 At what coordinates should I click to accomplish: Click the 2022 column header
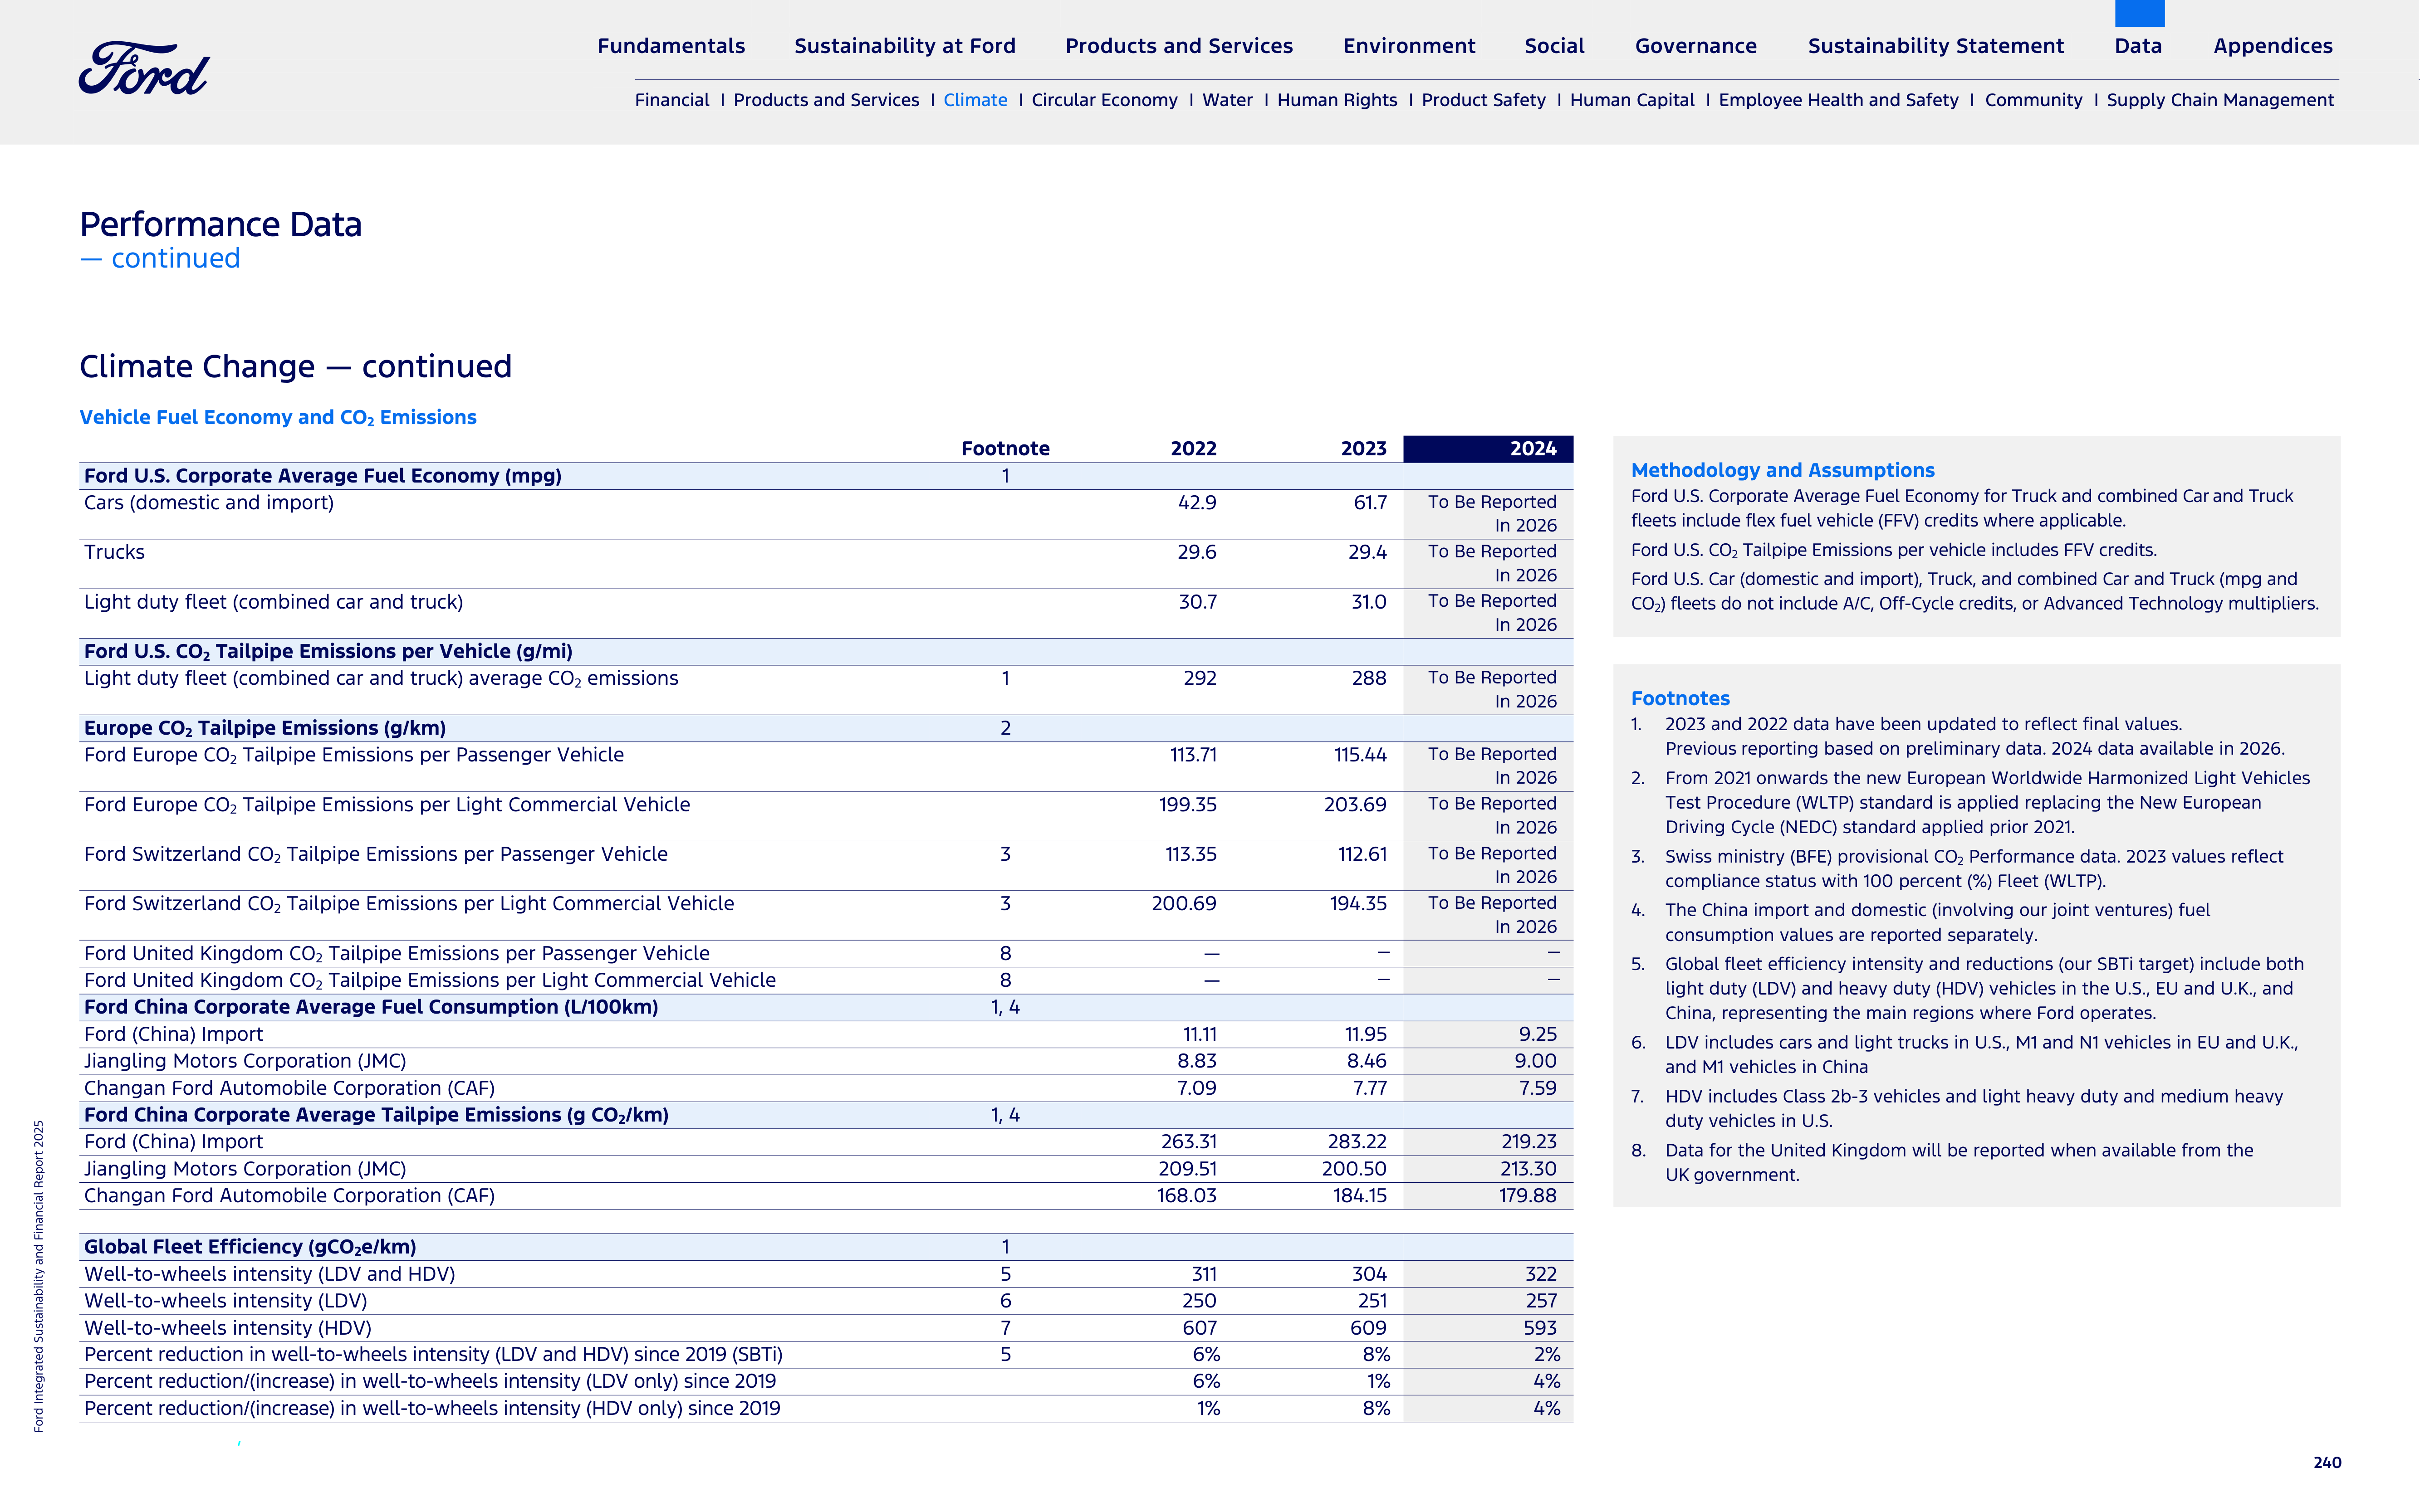click(x=1194, y=449)
